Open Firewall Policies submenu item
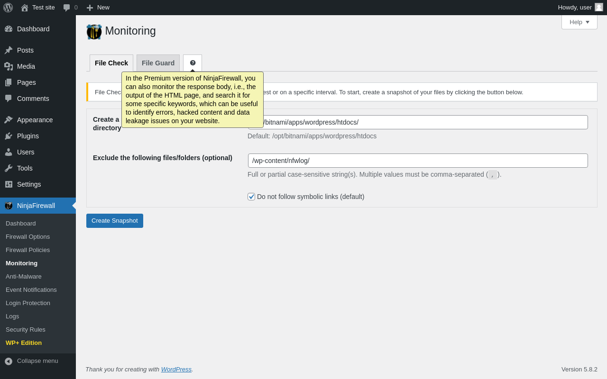Viewport: 607px width, 379px height. (x=28, y=250)
